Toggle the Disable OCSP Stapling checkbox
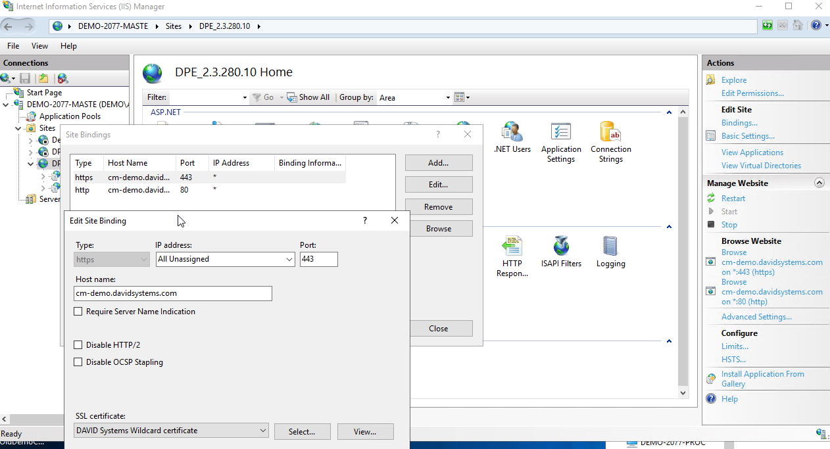Image resolution: width=830 pixels, height=449 pixels. tap(78, 362)
